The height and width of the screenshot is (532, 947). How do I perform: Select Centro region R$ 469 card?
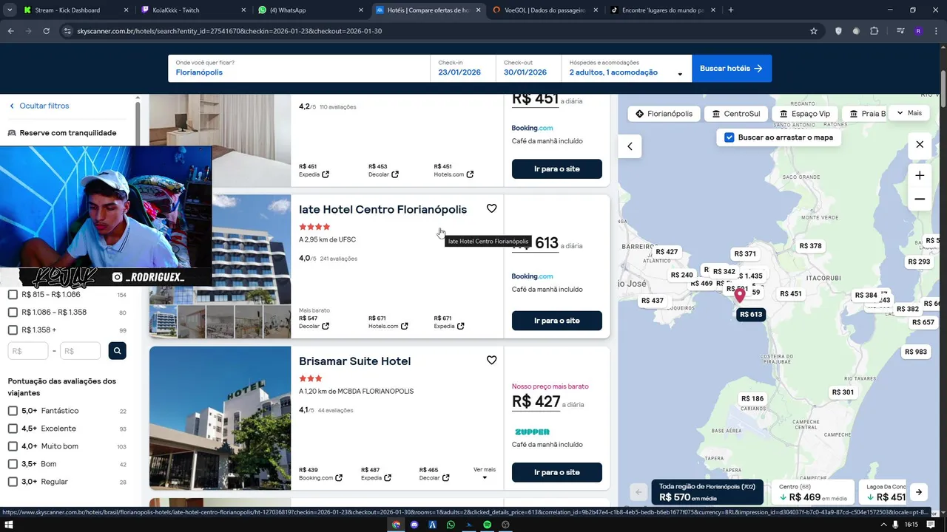pyautogui.click(x=812, y=492)
